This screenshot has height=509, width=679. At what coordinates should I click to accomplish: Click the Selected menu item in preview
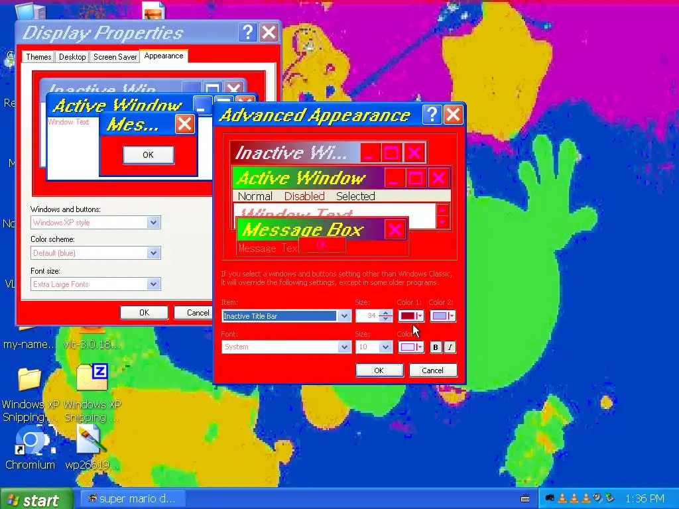pos(355,196)
